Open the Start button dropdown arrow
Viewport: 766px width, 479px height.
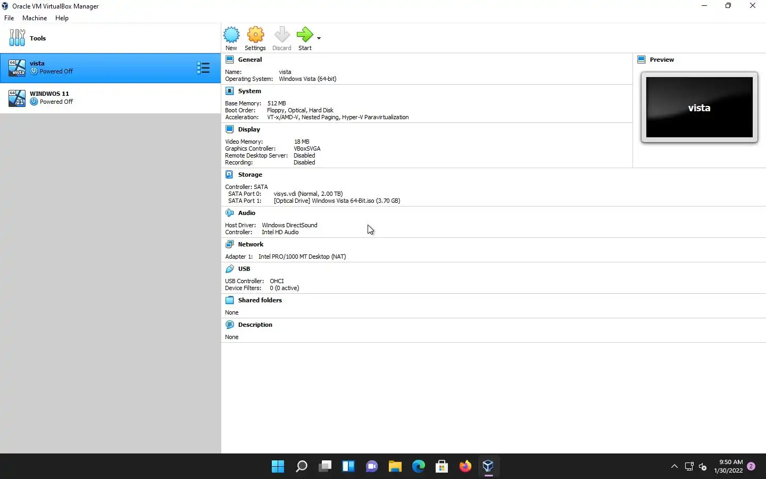(319, 38)
